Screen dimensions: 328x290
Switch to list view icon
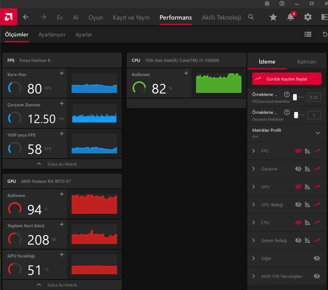pos(308,34)
